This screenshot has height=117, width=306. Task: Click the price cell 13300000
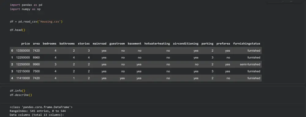(x=23, y=51)
